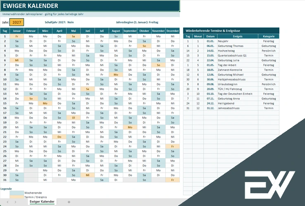Click the September column header
This screenshot has height=206, width=305.
coord(130,31)
